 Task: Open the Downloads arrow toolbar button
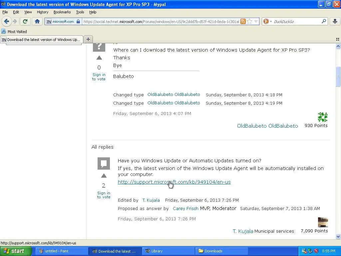pyautogui.click(x=335, y=21)
